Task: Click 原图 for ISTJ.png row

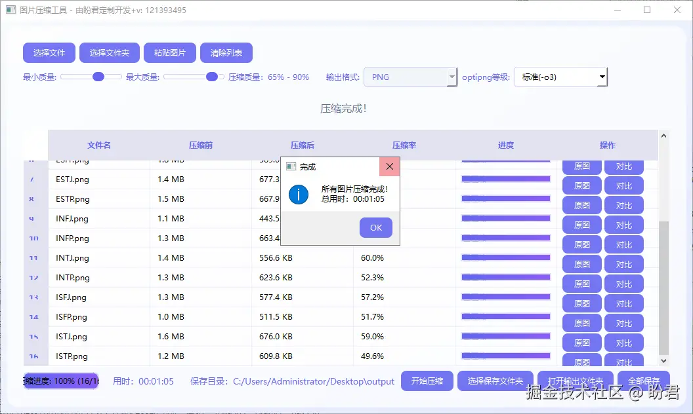Action: click(x=581, y=343)
